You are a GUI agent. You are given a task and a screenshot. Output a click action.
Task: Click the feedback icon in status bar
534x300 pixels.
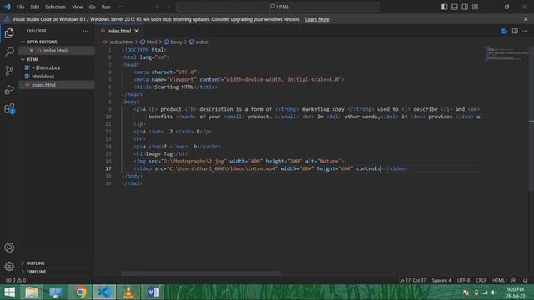(514, 280)
